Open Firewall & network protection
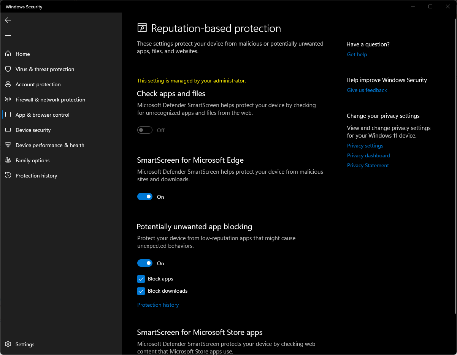Screen dimensions: 457x355 [x=50, y=99]
